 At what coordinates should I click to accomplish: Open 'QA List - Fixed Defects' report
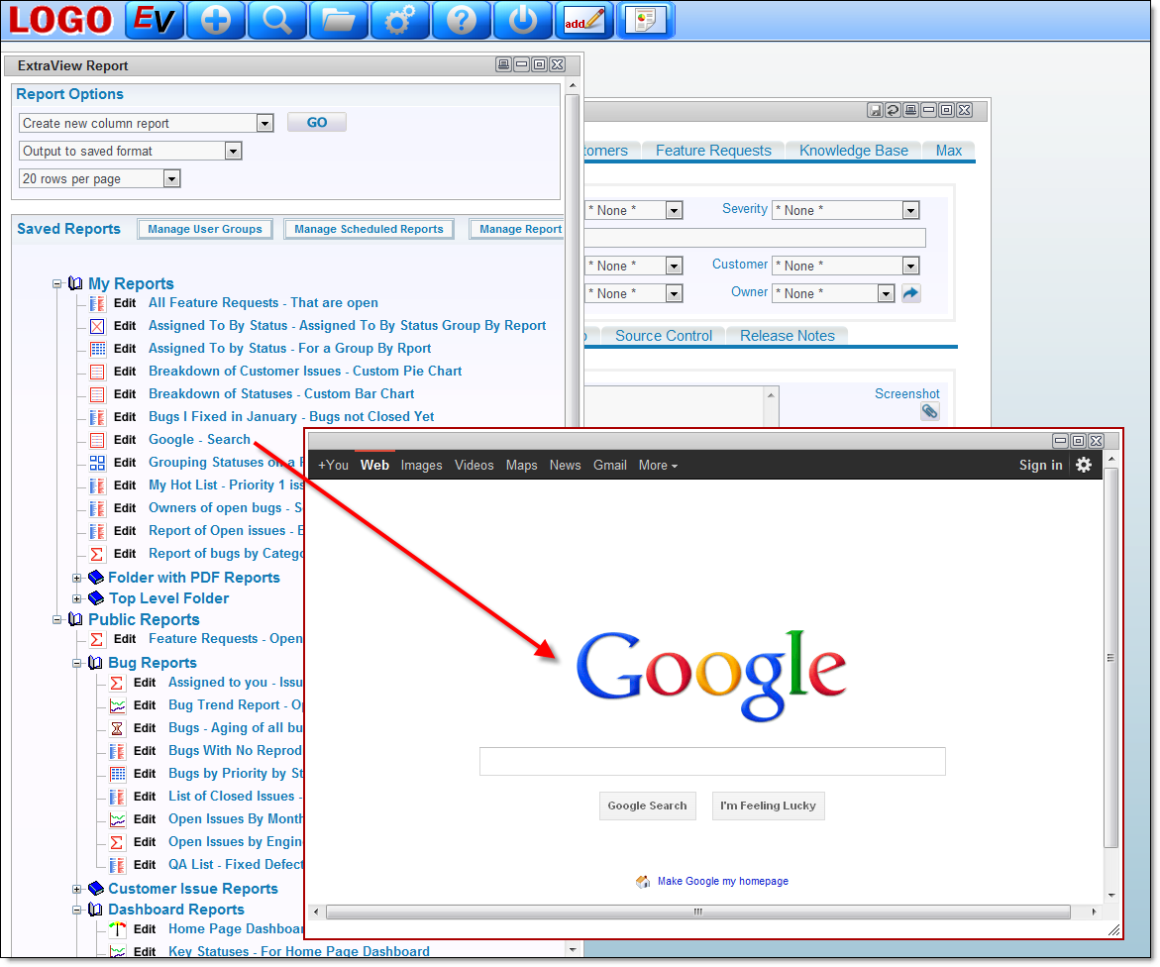point(236,865)
